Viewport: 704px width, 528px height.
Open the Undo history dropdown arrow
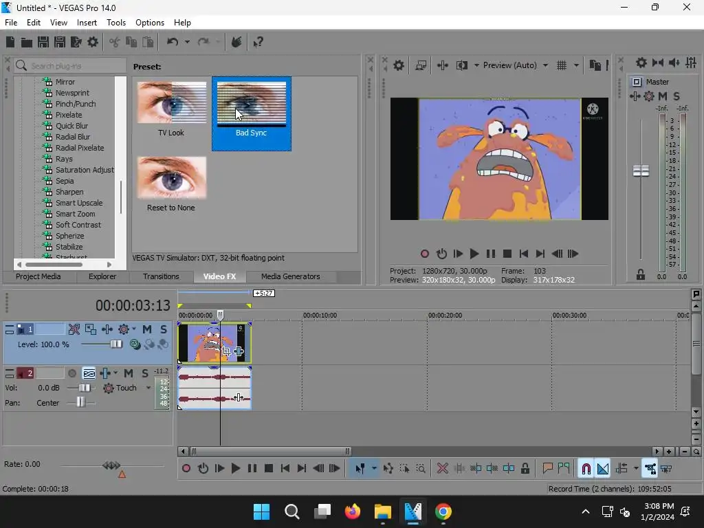(x=187, y=42)
